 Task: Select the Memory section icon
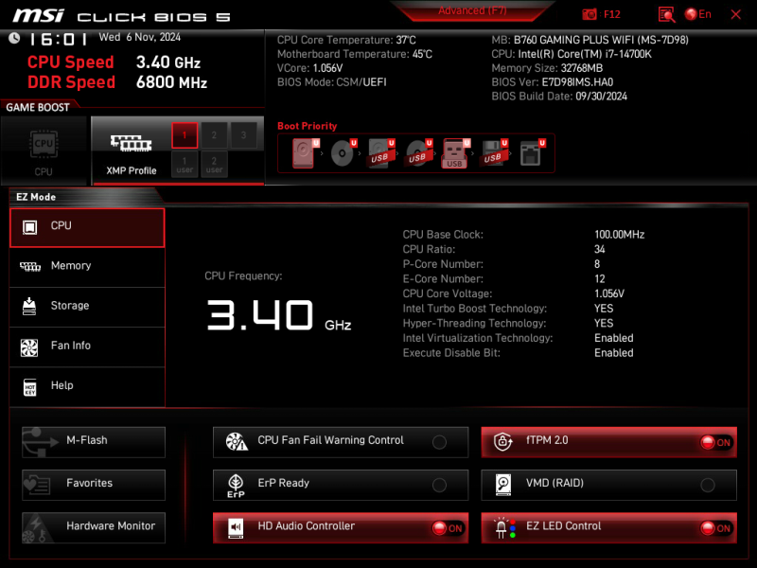click(86, 266)
